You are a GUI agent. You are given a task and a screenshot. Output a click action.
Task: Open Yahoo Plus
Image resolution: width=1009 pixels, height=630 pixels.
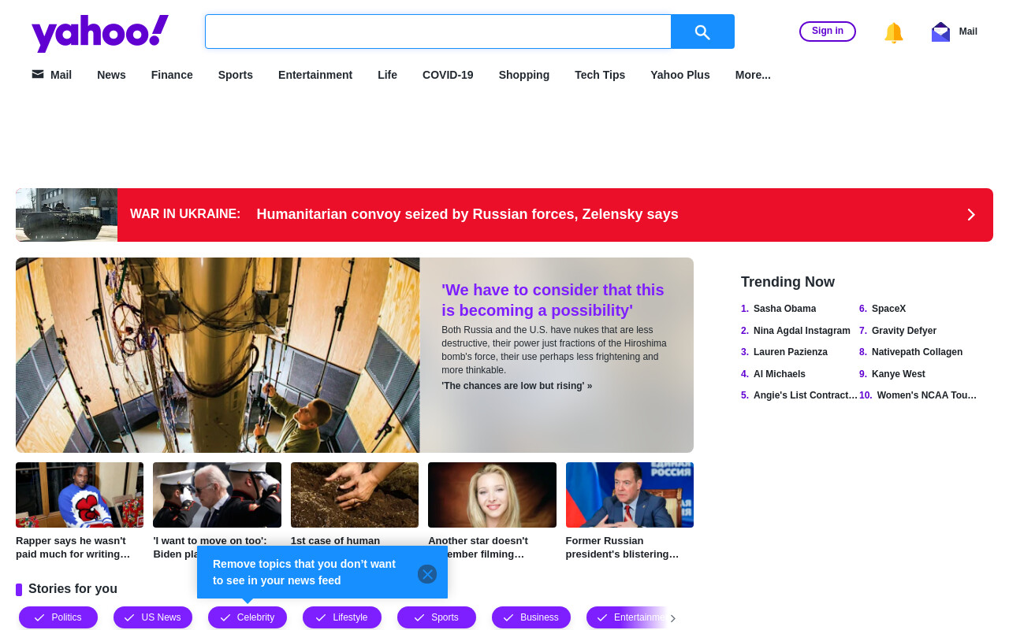pyautogui.click(x=680, y=75)
